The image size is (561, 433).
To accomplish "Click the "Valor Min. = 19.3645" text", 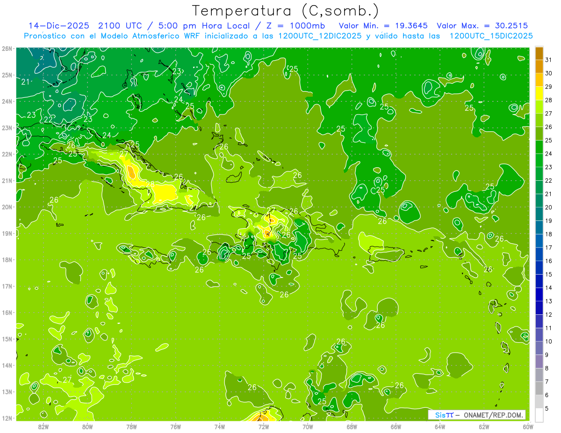I will coord(383,26).
